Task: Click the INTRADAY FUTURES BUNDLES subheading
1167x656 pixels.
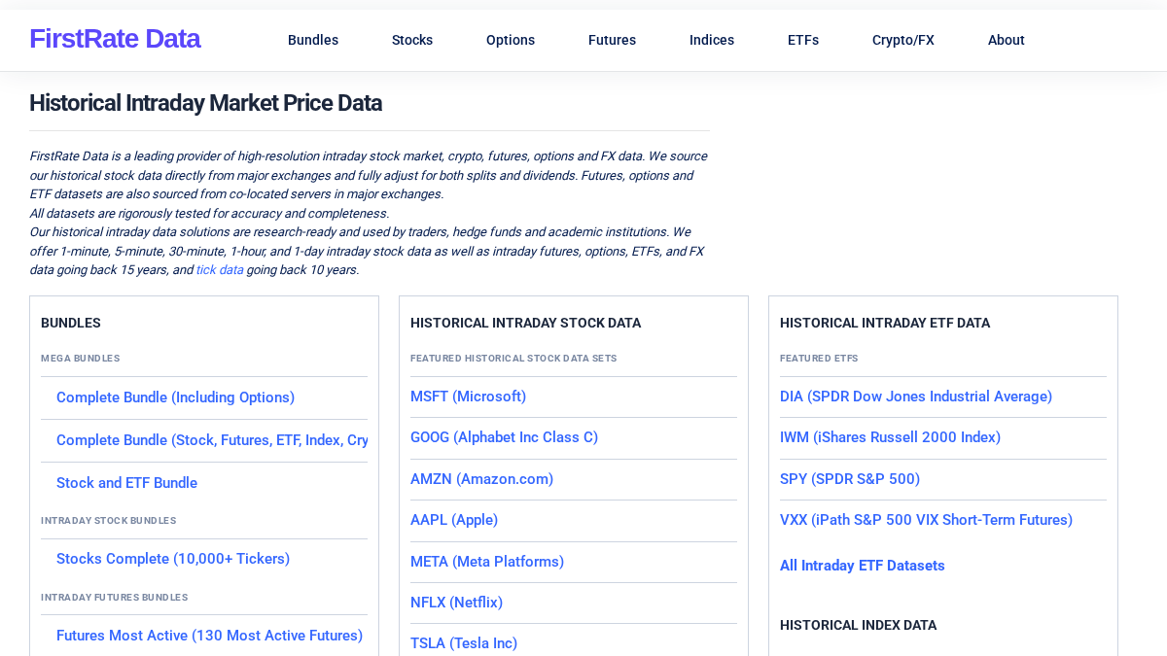Action: (x=115, y=598)
